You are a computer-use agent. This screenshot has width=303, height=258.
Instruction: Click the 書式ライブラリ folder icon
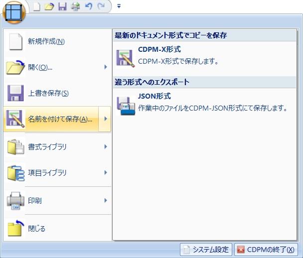pyautogui.click(x=15, y=147)
